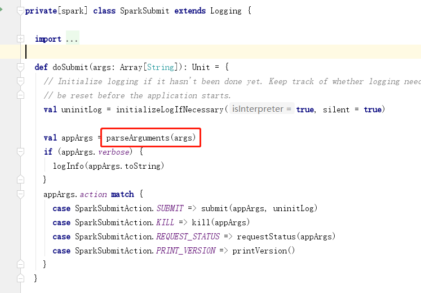
Task: Click 'true' after 'silent ='
Action: pos(373,110)
